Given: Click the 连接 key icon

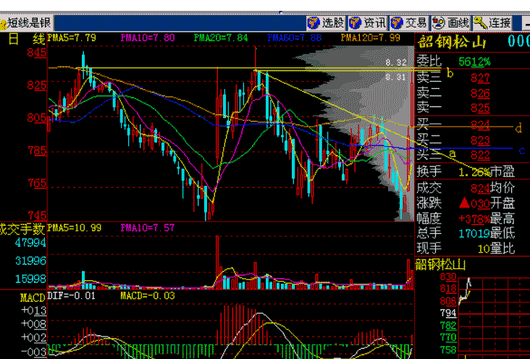Looking at the screenshot, I should (480, 23).
